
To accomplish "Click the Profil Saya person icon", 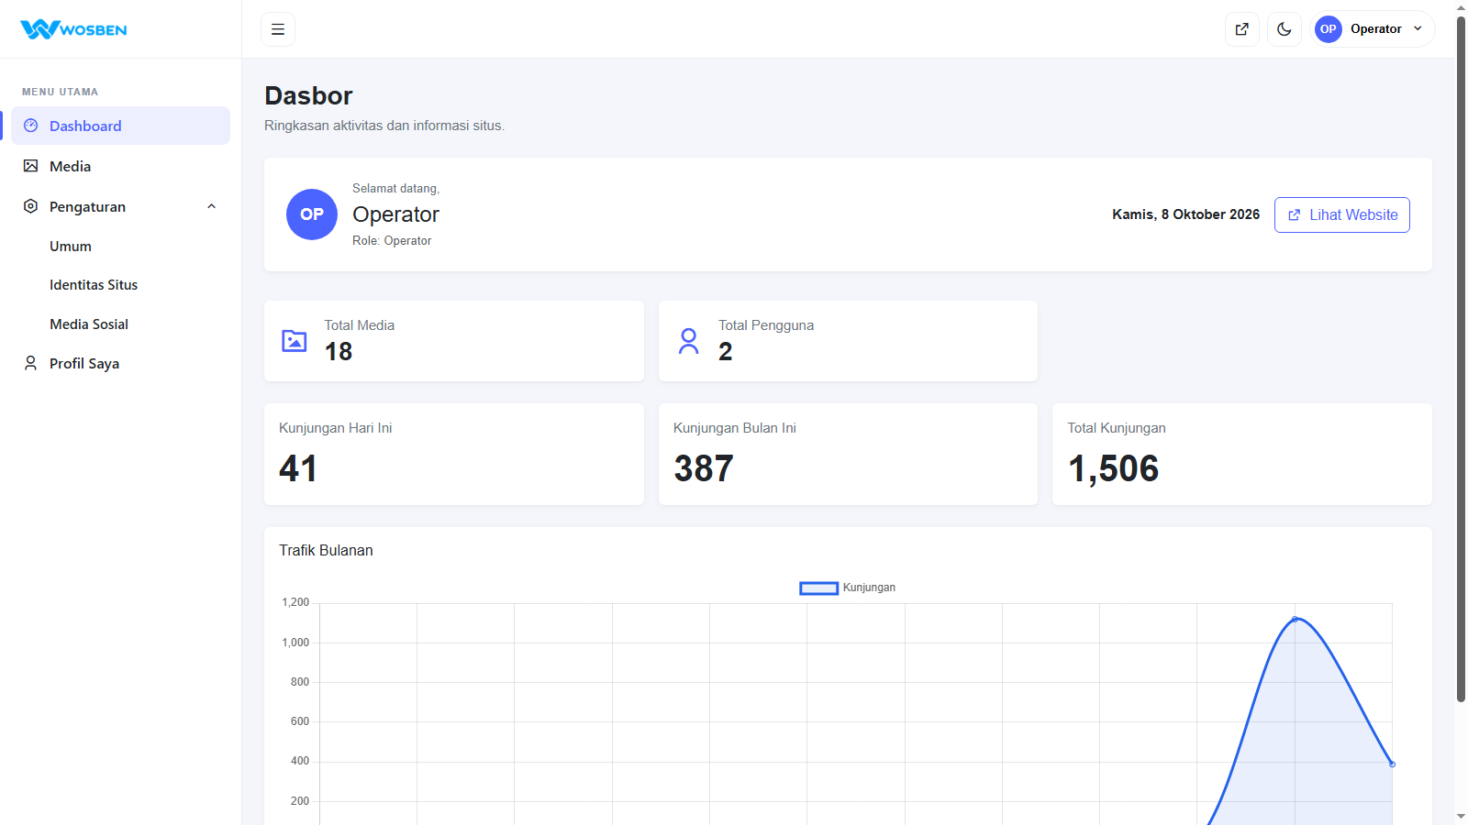I will [31, 363].
